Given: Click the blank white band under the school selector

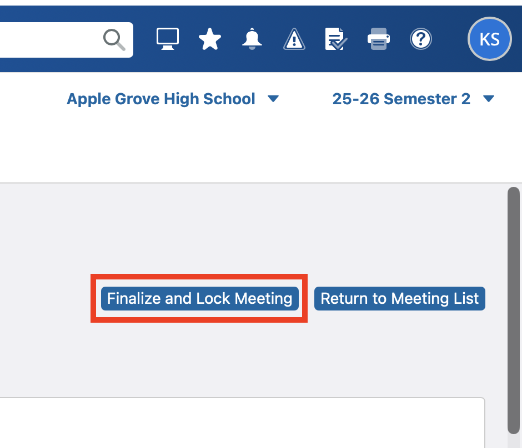Looking at the screenshot, I should pos(250,150).
